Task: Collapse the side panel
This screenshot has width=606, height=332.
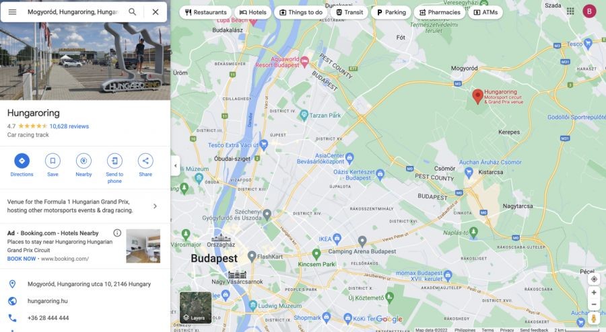Action: (176, 166)
